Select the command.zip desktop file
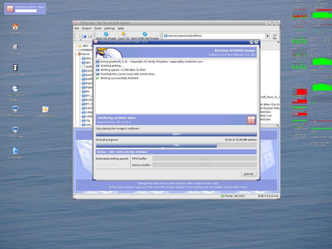Image resolution: width=332 pixels, height=249 pixels. click(x=45, y=111)
